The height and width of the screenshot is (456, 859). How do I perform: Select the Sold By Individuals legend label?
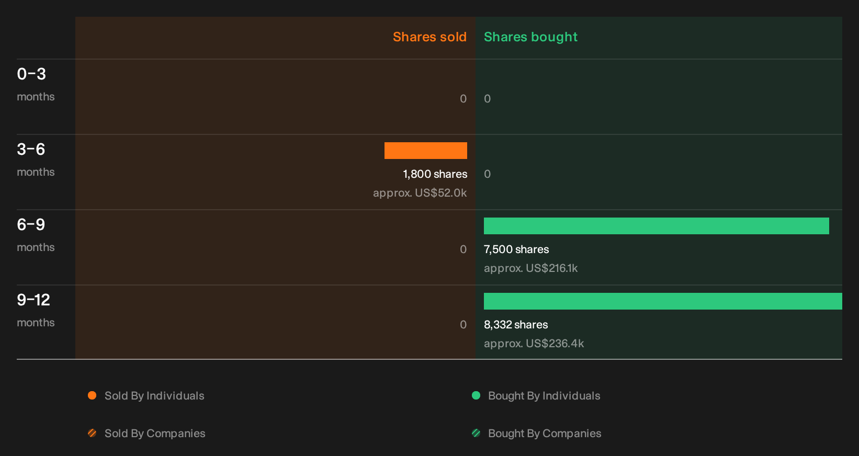pyautogui.click(x=154, y=396)
